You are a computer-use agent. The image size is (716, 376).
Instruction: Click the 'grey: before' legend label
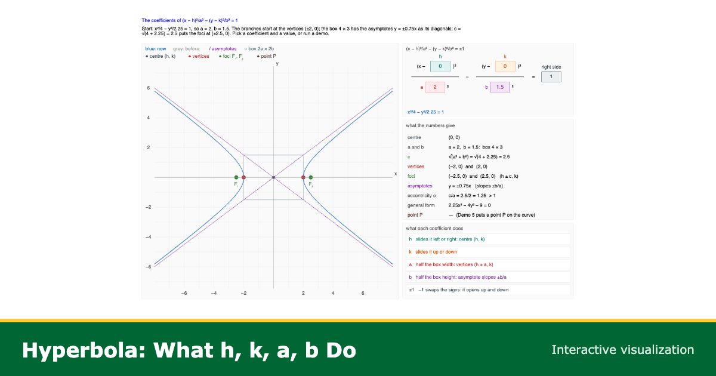186,48
